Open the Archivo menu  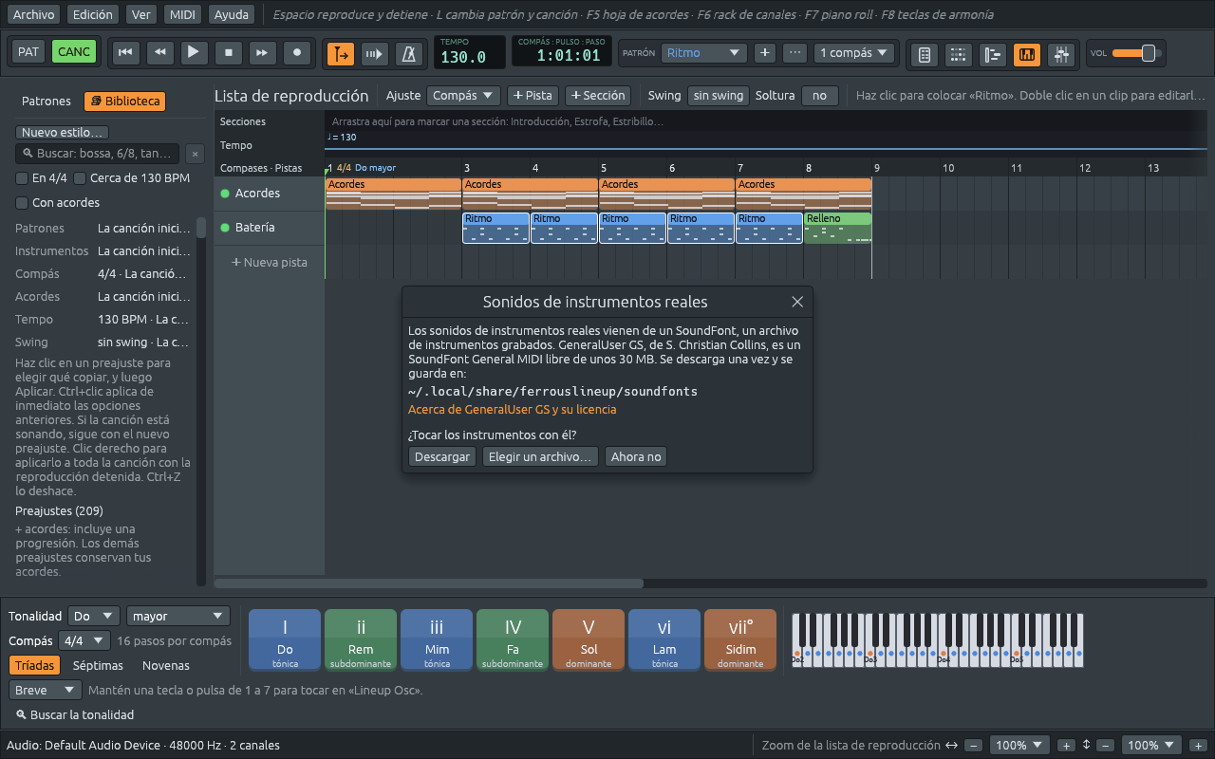click(34, 14)
